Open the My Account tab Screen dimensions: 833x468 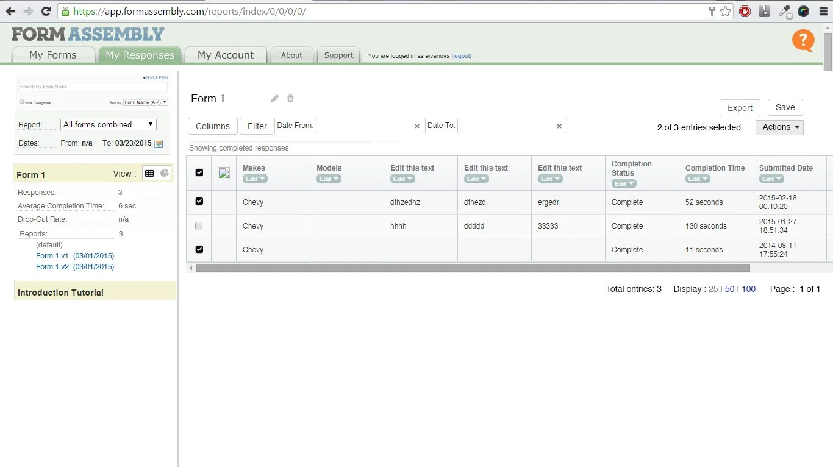coord(226,55)
